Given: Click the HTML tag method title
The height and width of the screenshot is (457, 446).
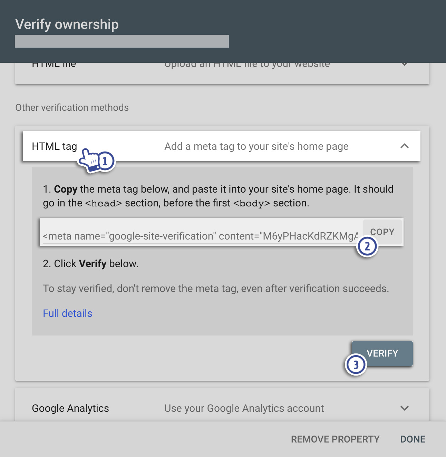Looking at the screenshot, I should click(x=54, y=146).
